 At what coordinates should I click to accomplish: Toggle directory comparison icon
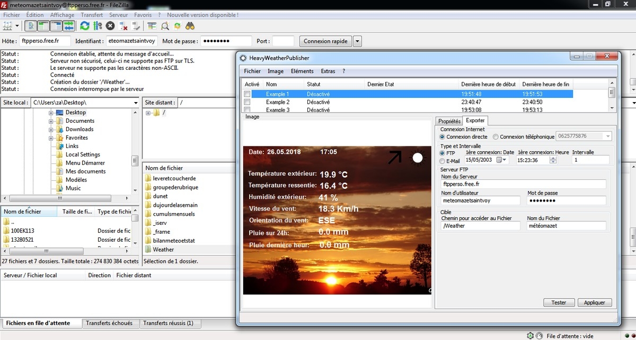[x=165, y=25]
